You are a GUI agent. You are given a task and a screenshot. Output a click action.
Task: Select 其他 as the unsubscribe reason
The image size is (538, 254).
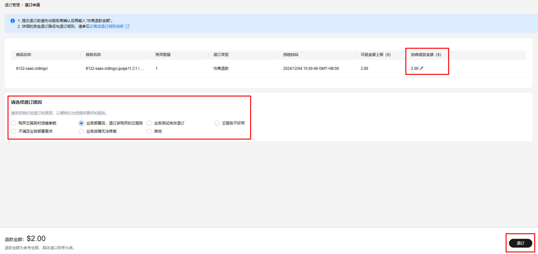tap(149, 131)
